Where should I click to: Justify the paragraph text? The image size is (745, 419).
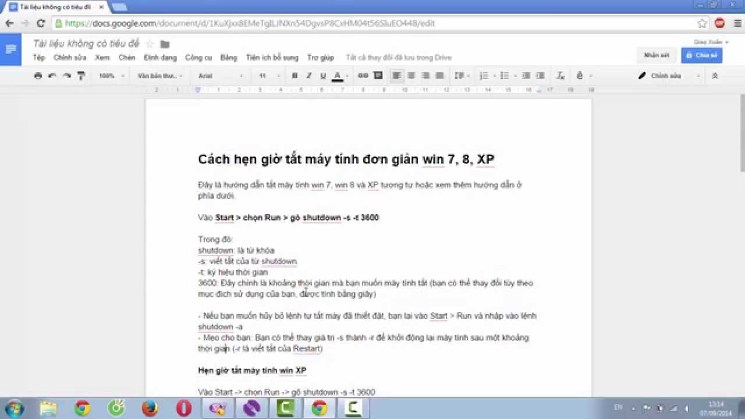coord(440,76)
